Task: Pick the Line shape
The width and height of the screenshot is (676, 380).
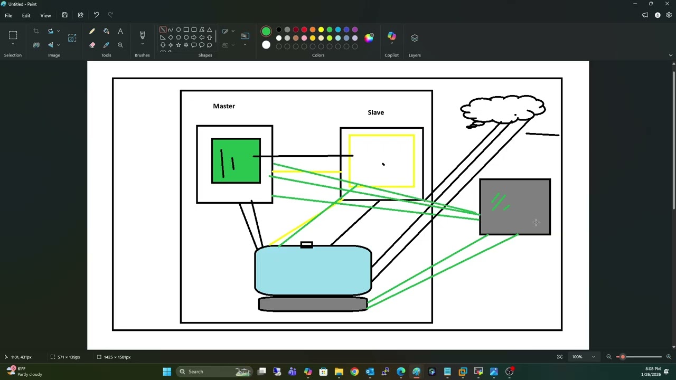Action: [x=163, y=30]
